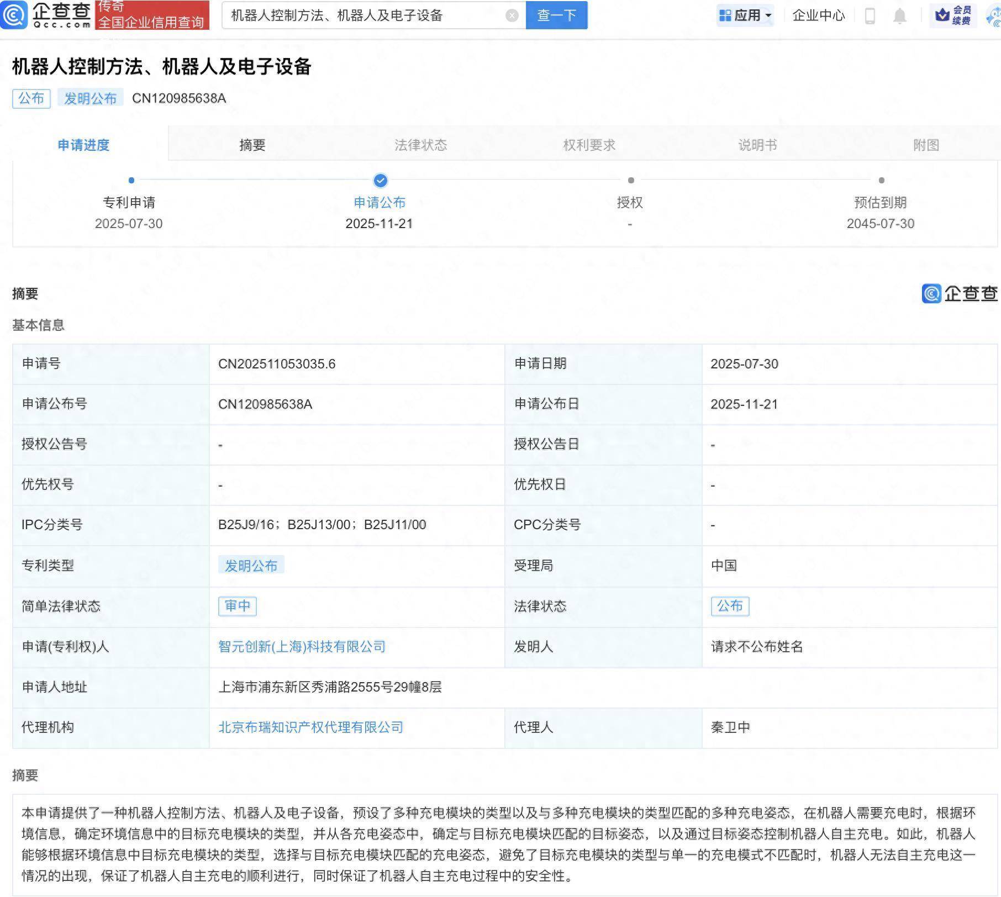Click inside the patent search input field
Viewport: 1001px width, 897px height.
click(359, 15)
